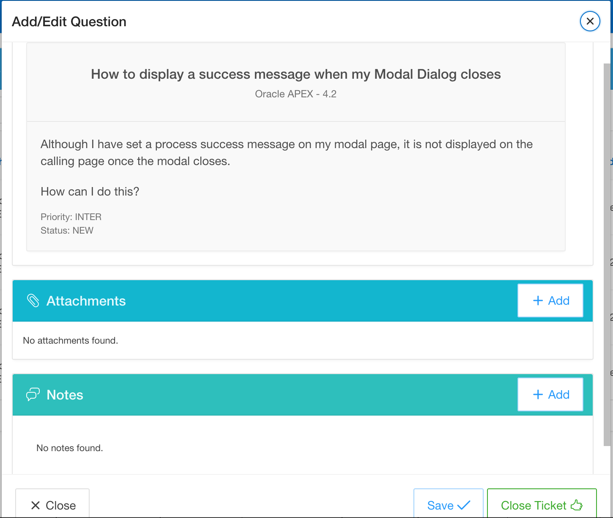Click the plus icon in Attachments Add
The image size is (613, 518).
coord(538,300)
